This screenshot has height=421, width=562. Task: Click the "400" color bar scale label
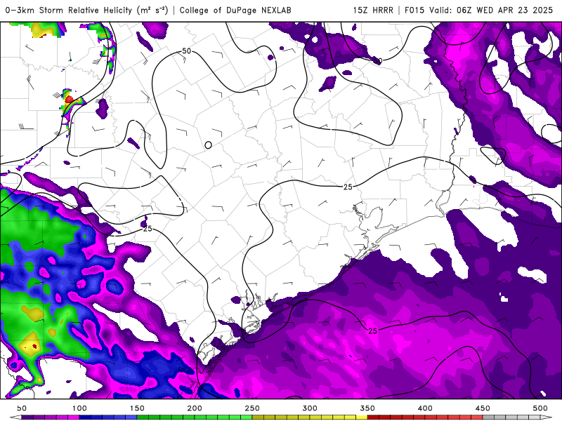tap(425, 408)
